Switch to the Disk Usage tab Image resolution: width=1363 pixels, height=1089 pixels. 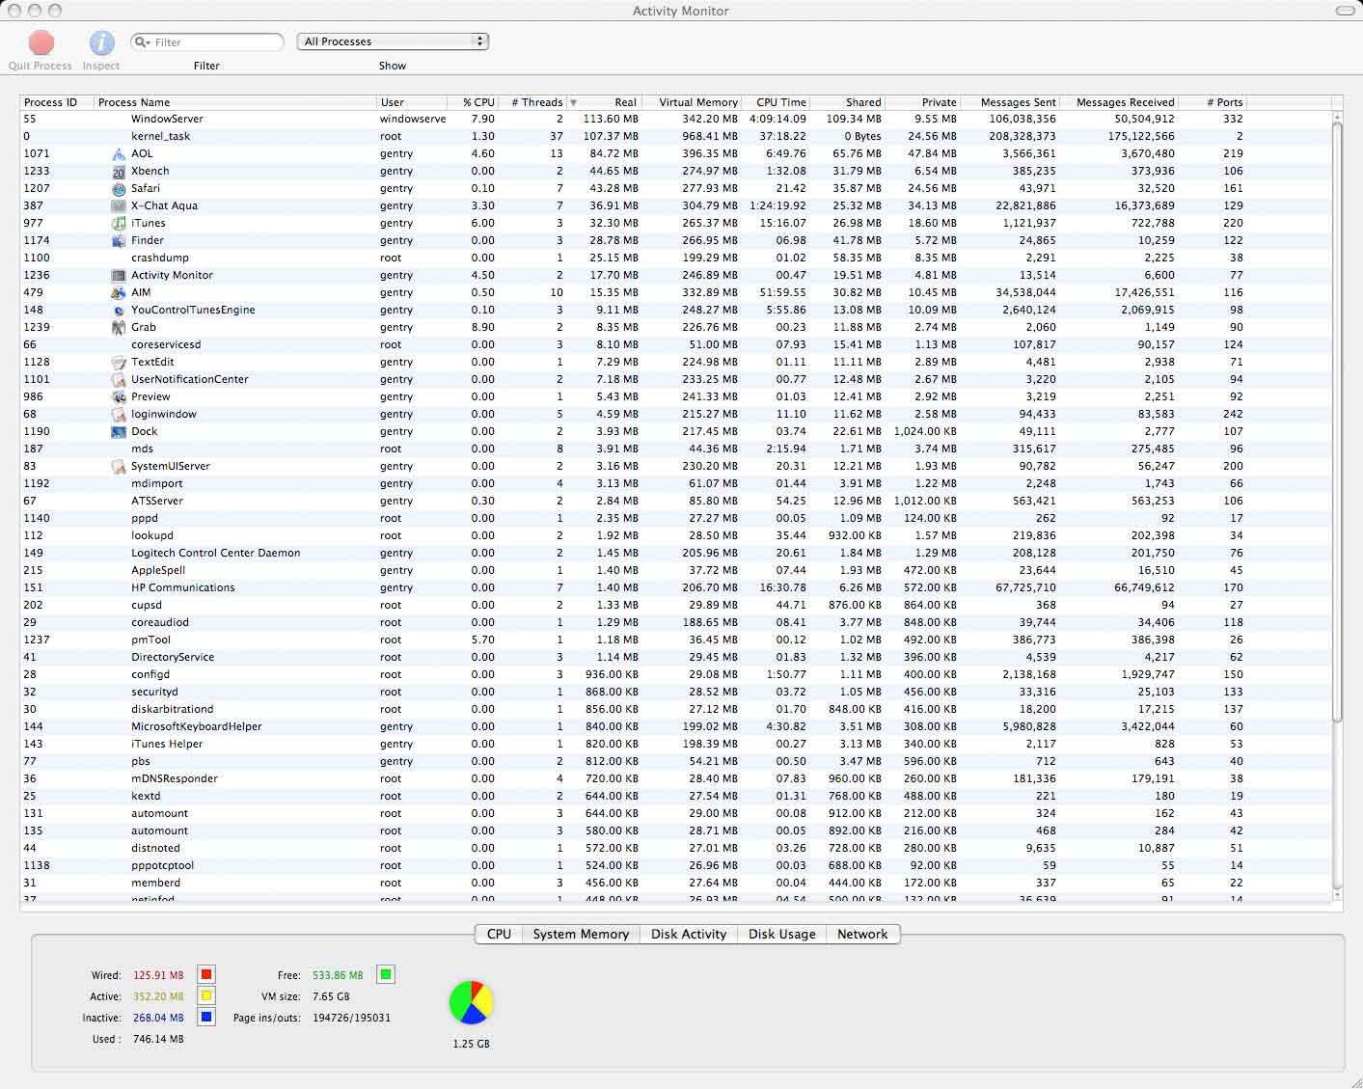pos(782,934)
